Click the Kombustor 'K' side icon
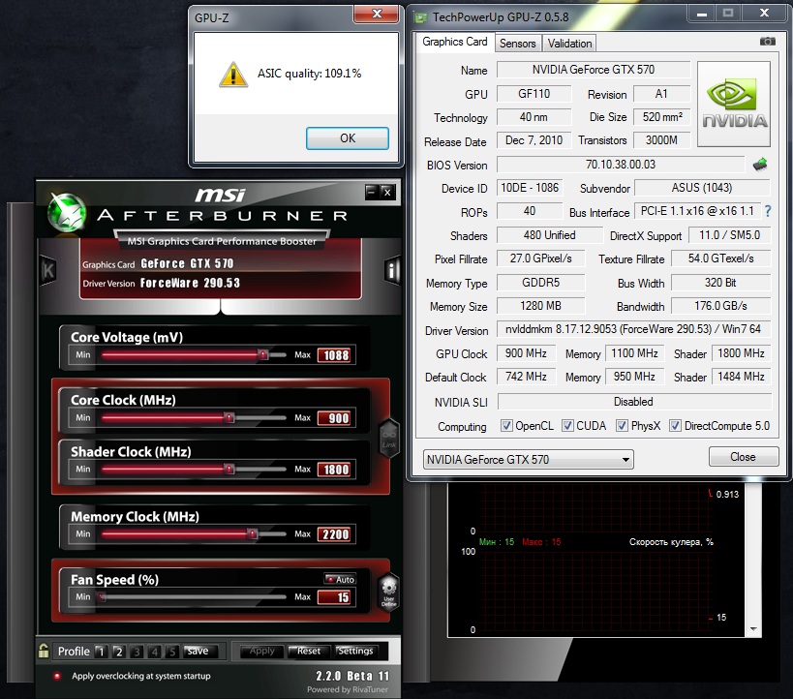Image resolution: width=793 pixels, height=699 pixels. pyautogui.click(x=47, y=271)
